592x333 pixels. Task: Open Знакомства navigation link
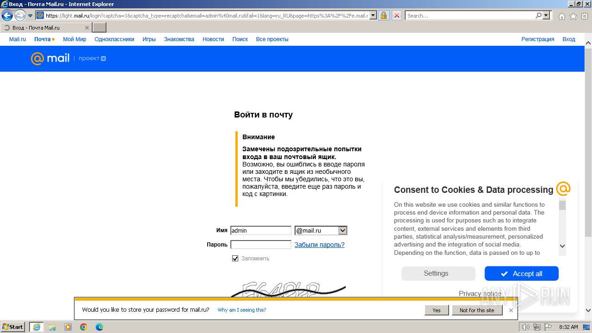(x=179, y=39)
